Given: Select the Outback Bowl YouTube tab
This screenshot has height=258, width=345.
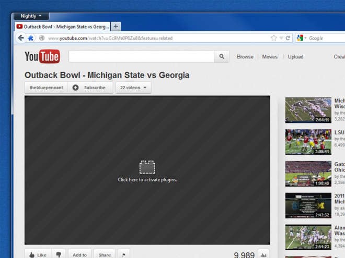Looking at the screenshot, I should (x=63, y=27).
